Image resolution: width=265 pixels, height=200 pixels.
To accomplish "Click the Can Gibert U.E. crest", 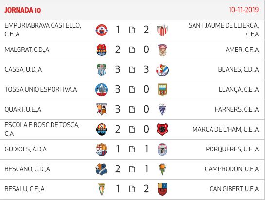I will click(162, 189).
